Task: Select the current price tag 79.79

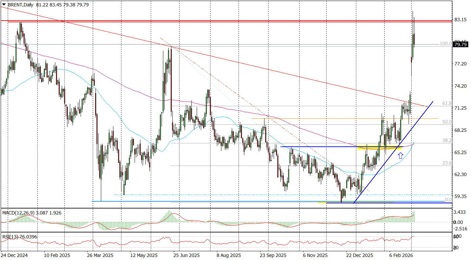Action: 461,44
